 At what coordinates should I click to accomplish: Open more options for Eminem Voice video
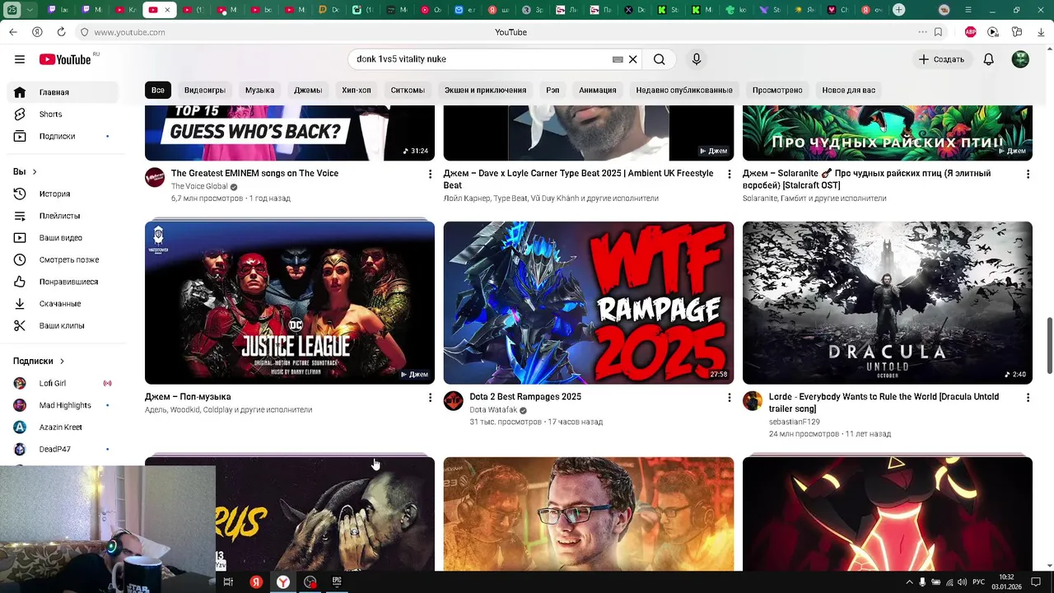[430, 174]
